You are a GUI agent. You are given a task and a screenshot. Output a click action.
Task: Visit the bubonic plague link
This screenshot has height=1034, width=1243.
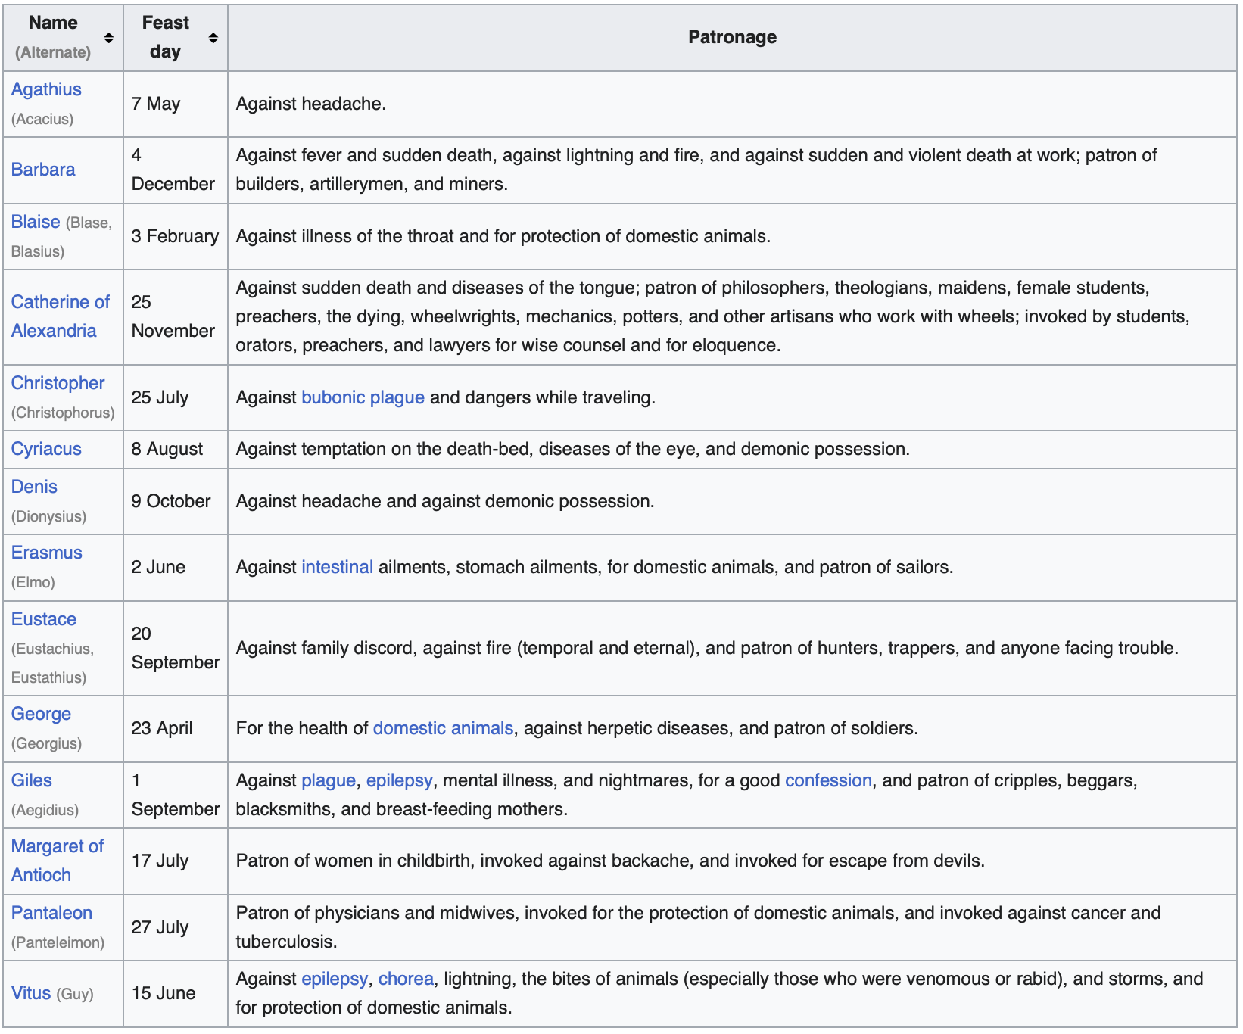pyautogui.click(x=363, y=397)
